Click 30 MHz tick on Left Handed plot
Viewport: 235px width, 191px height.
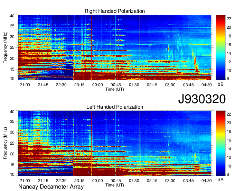pyautogui.click(x=12, y=132)
